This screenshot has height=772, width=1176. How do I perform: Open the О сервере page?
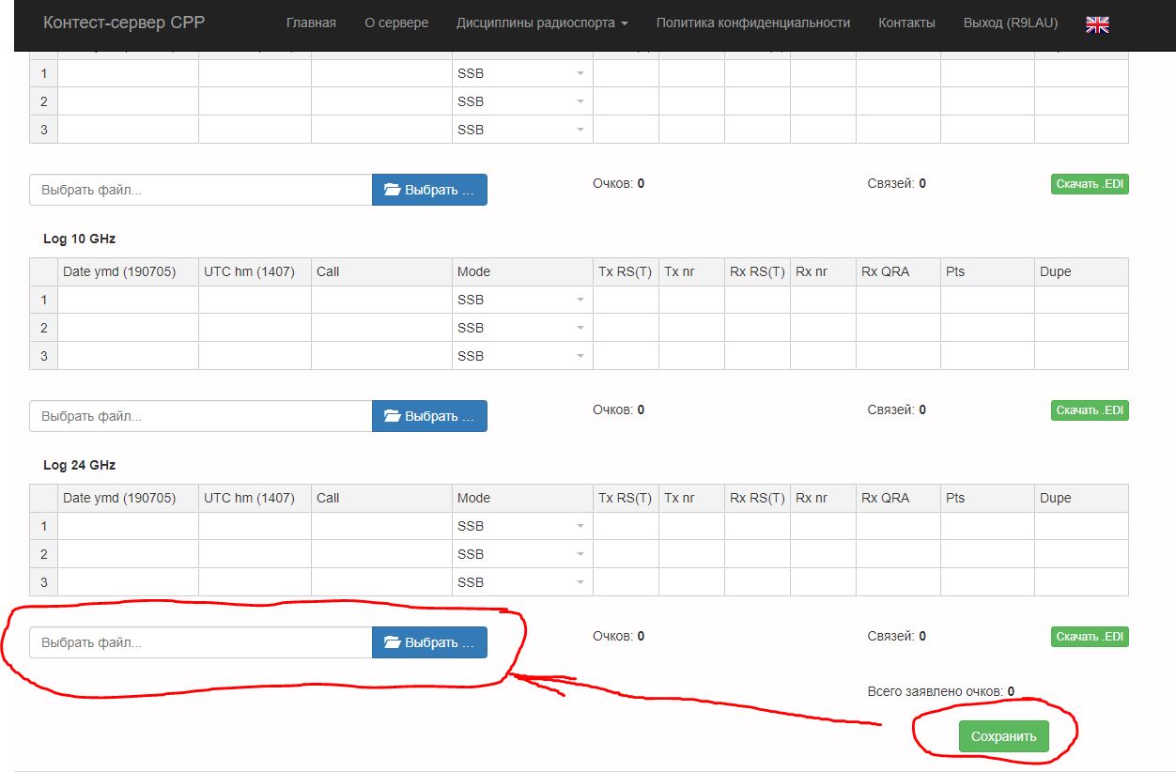coord(396,23)
